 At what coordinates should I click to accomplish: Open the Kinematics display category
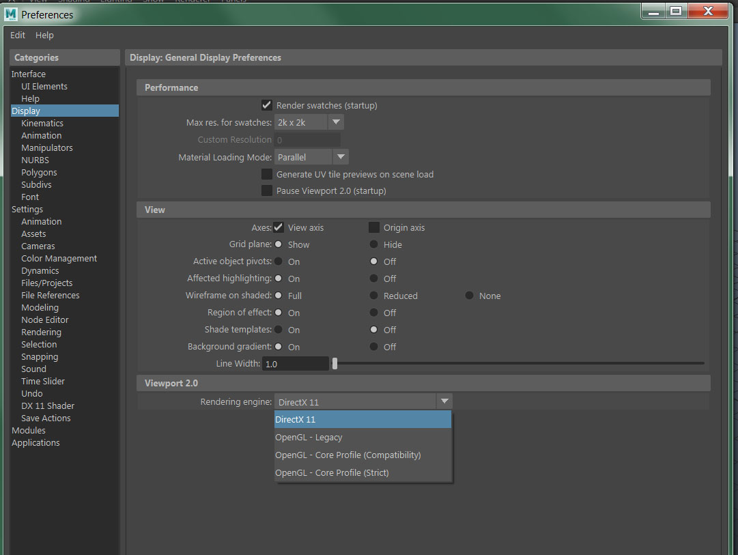tap(42, 124)
